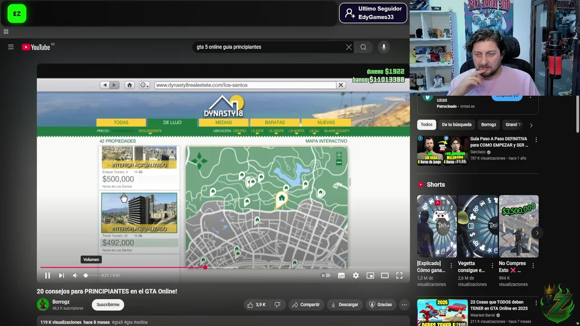This screenshot has height=326, width=580.
Task: Select the BARATAS tab on Dynasty 8
Action: point(275,123)
